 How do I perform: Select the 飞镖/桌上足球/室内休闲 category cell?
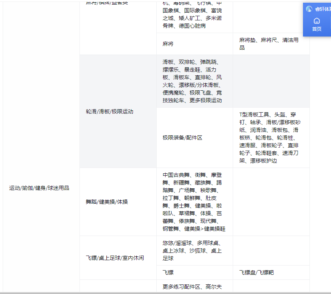[x=115, y=258]
